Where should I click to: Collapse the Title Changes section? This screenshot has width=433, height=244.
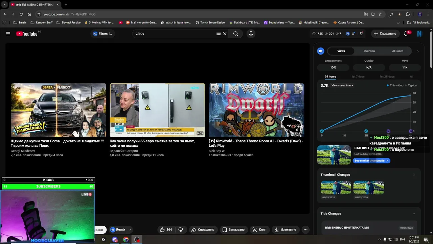coord(414,214)
